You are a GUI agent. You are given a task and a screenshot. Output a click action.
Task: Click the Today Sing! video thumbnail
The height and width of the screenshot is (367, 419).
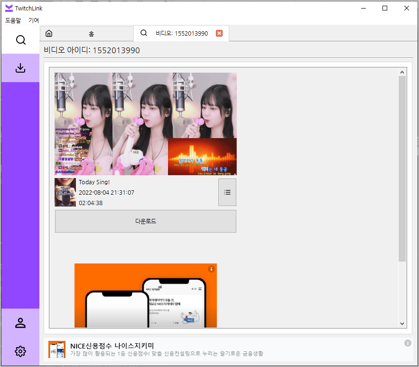(x=146, y=124)
